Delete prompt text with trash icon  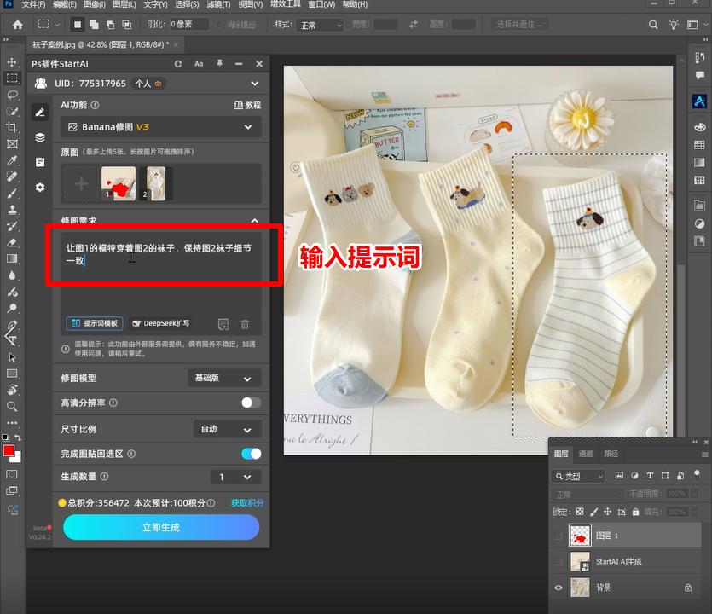click(x=245, y=324)
